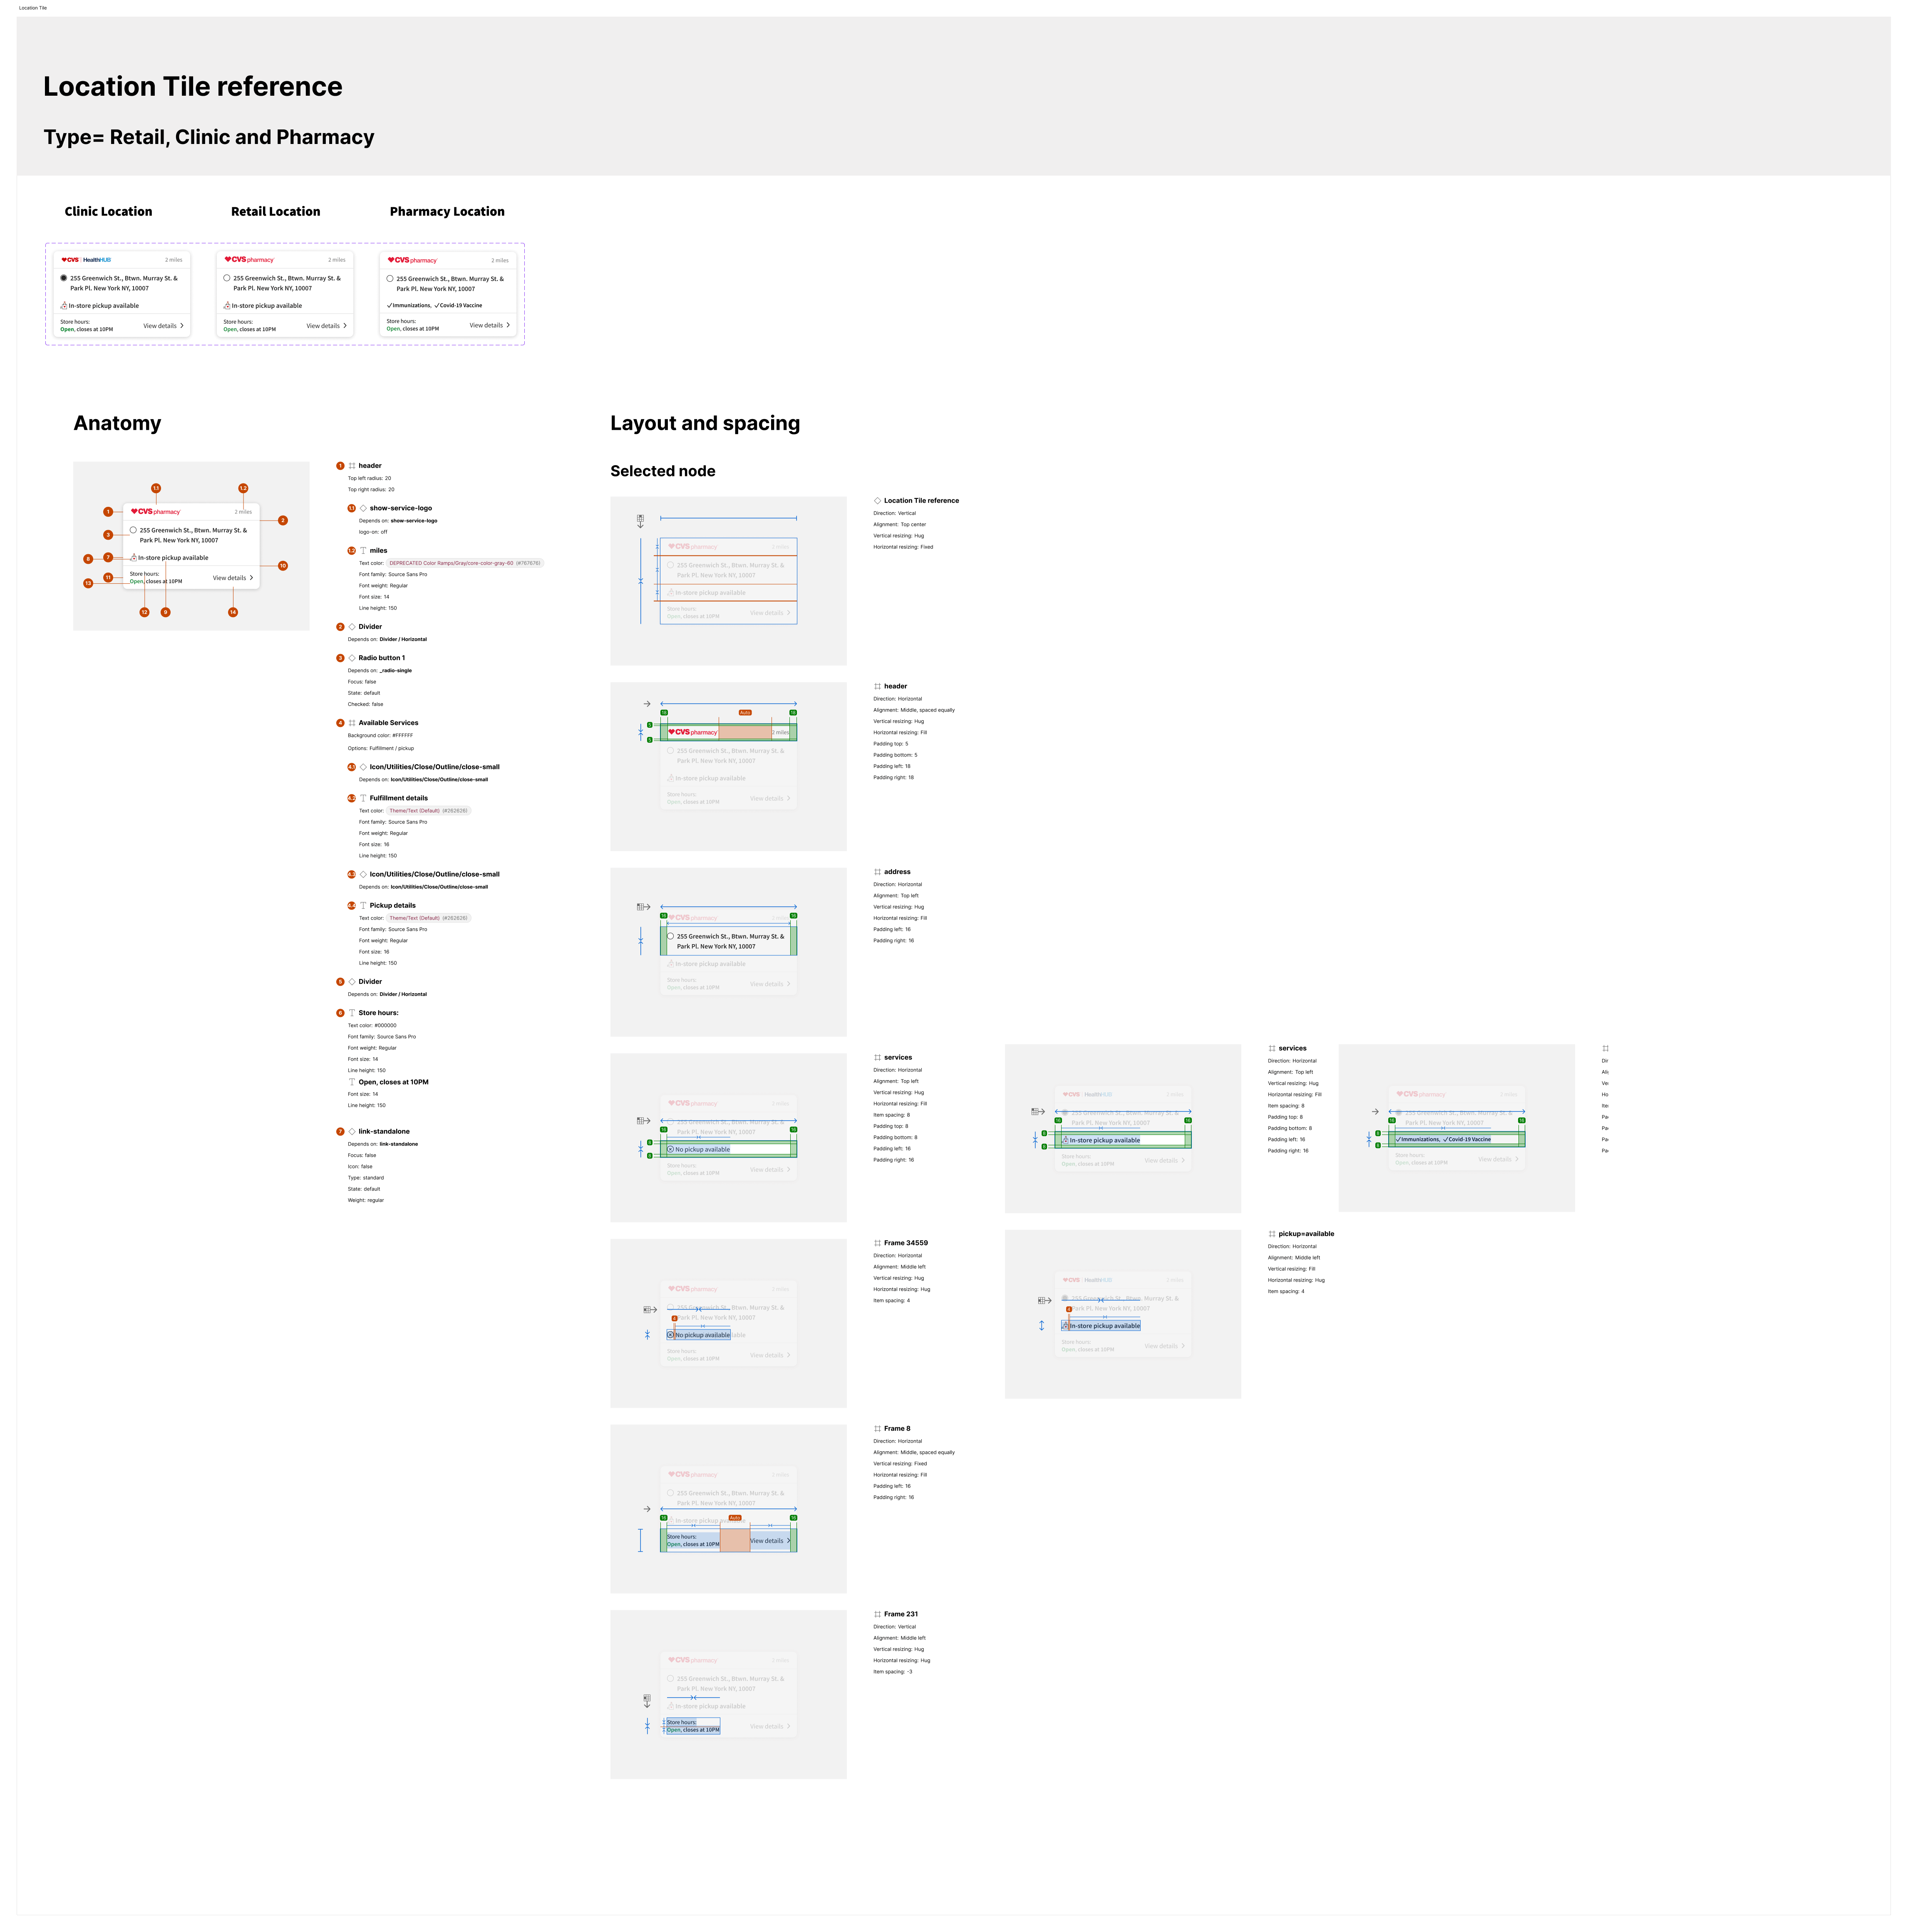
Task: Select the Pharmacy Location card radio button
Action: tap(390, 279)
